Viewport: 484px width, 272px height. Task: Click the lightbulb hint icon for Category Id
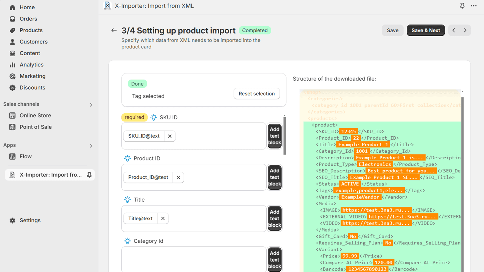click(127, 241)
